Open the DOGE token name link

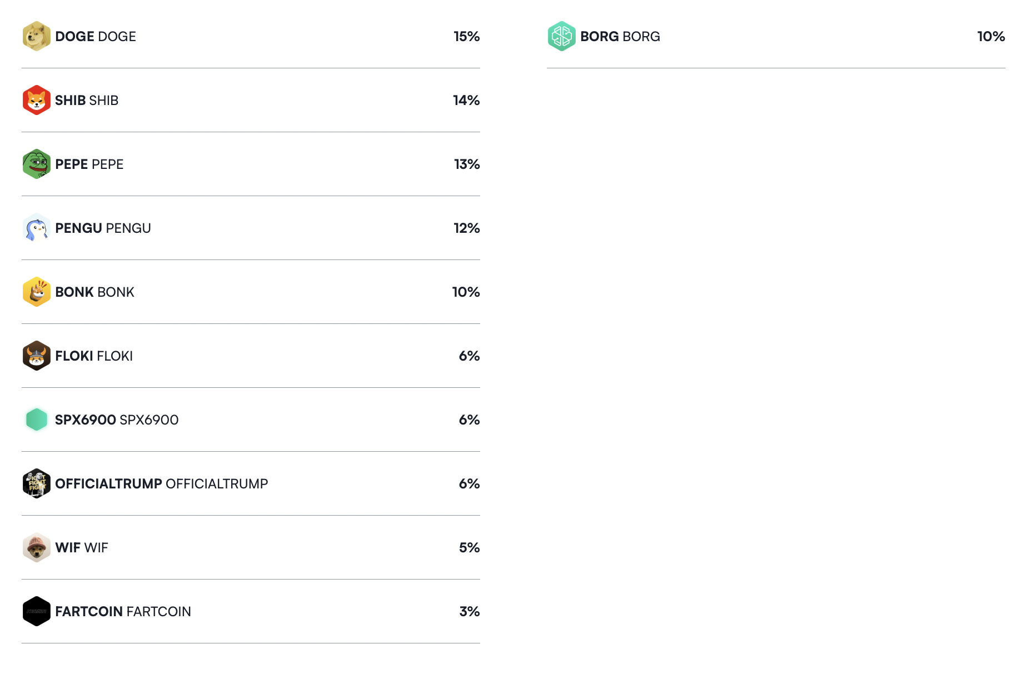pyautogui.click(x=96, y=37)
